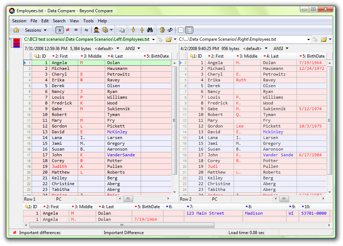Click right pane browse folder icon
The width and height of the screenshot is (343, 246).
pyautogui.click(x=324, y=39)
